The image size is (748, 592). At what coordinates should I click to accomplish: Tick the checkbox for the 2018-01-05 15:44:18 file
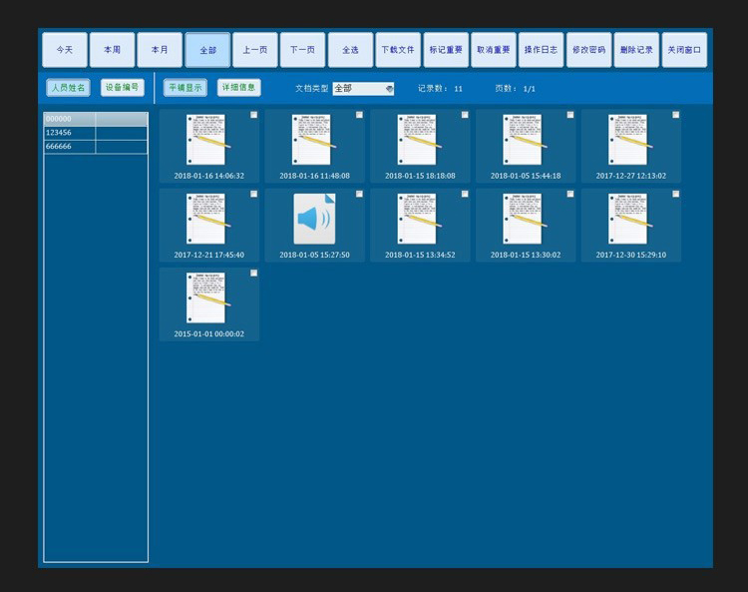[x=570, y=115]
